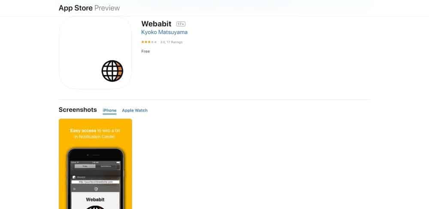Click the Screenshots section heading

[78, 110]
